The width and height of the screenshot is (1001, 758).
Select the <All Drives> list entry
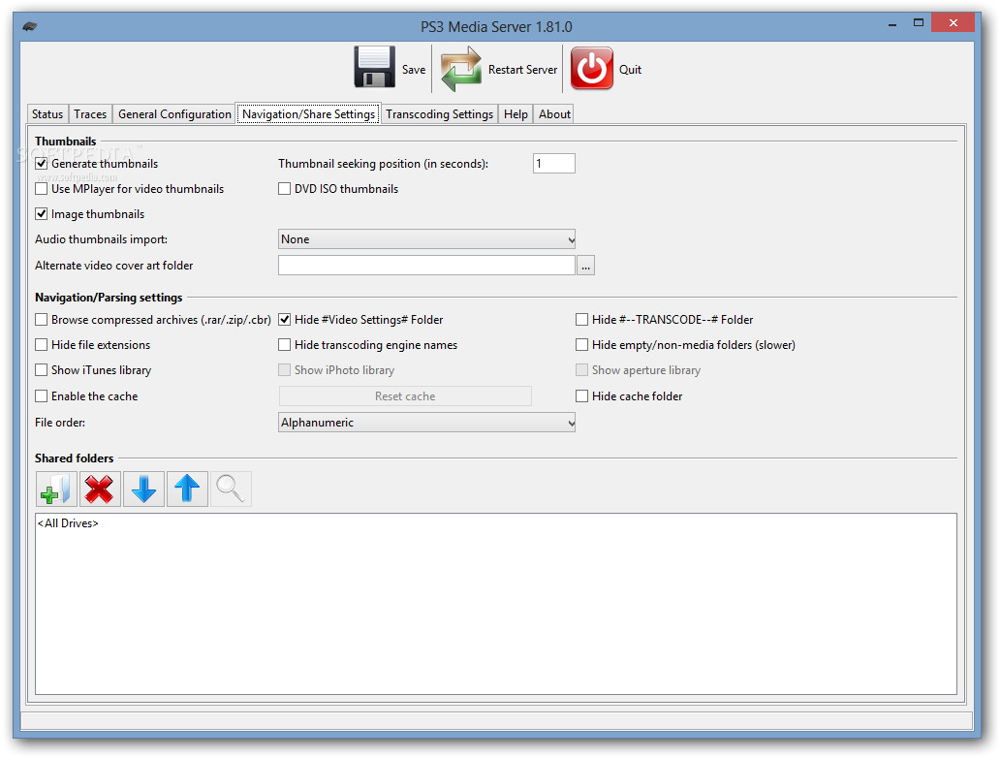(68, 523)
